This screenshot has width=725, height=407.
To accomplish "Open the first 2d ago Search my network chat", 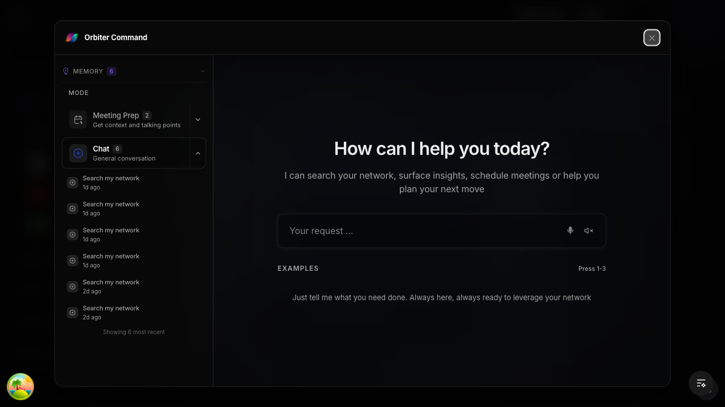I will point(111,287).
